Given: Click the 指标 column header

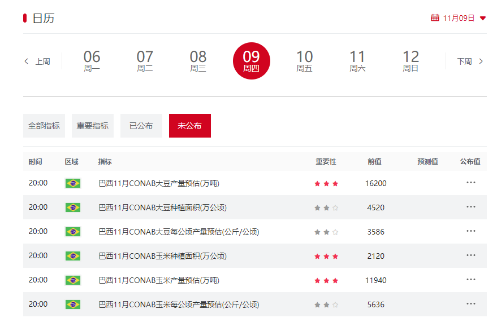Looking at the screenshot, I should (x=105, y=162).
